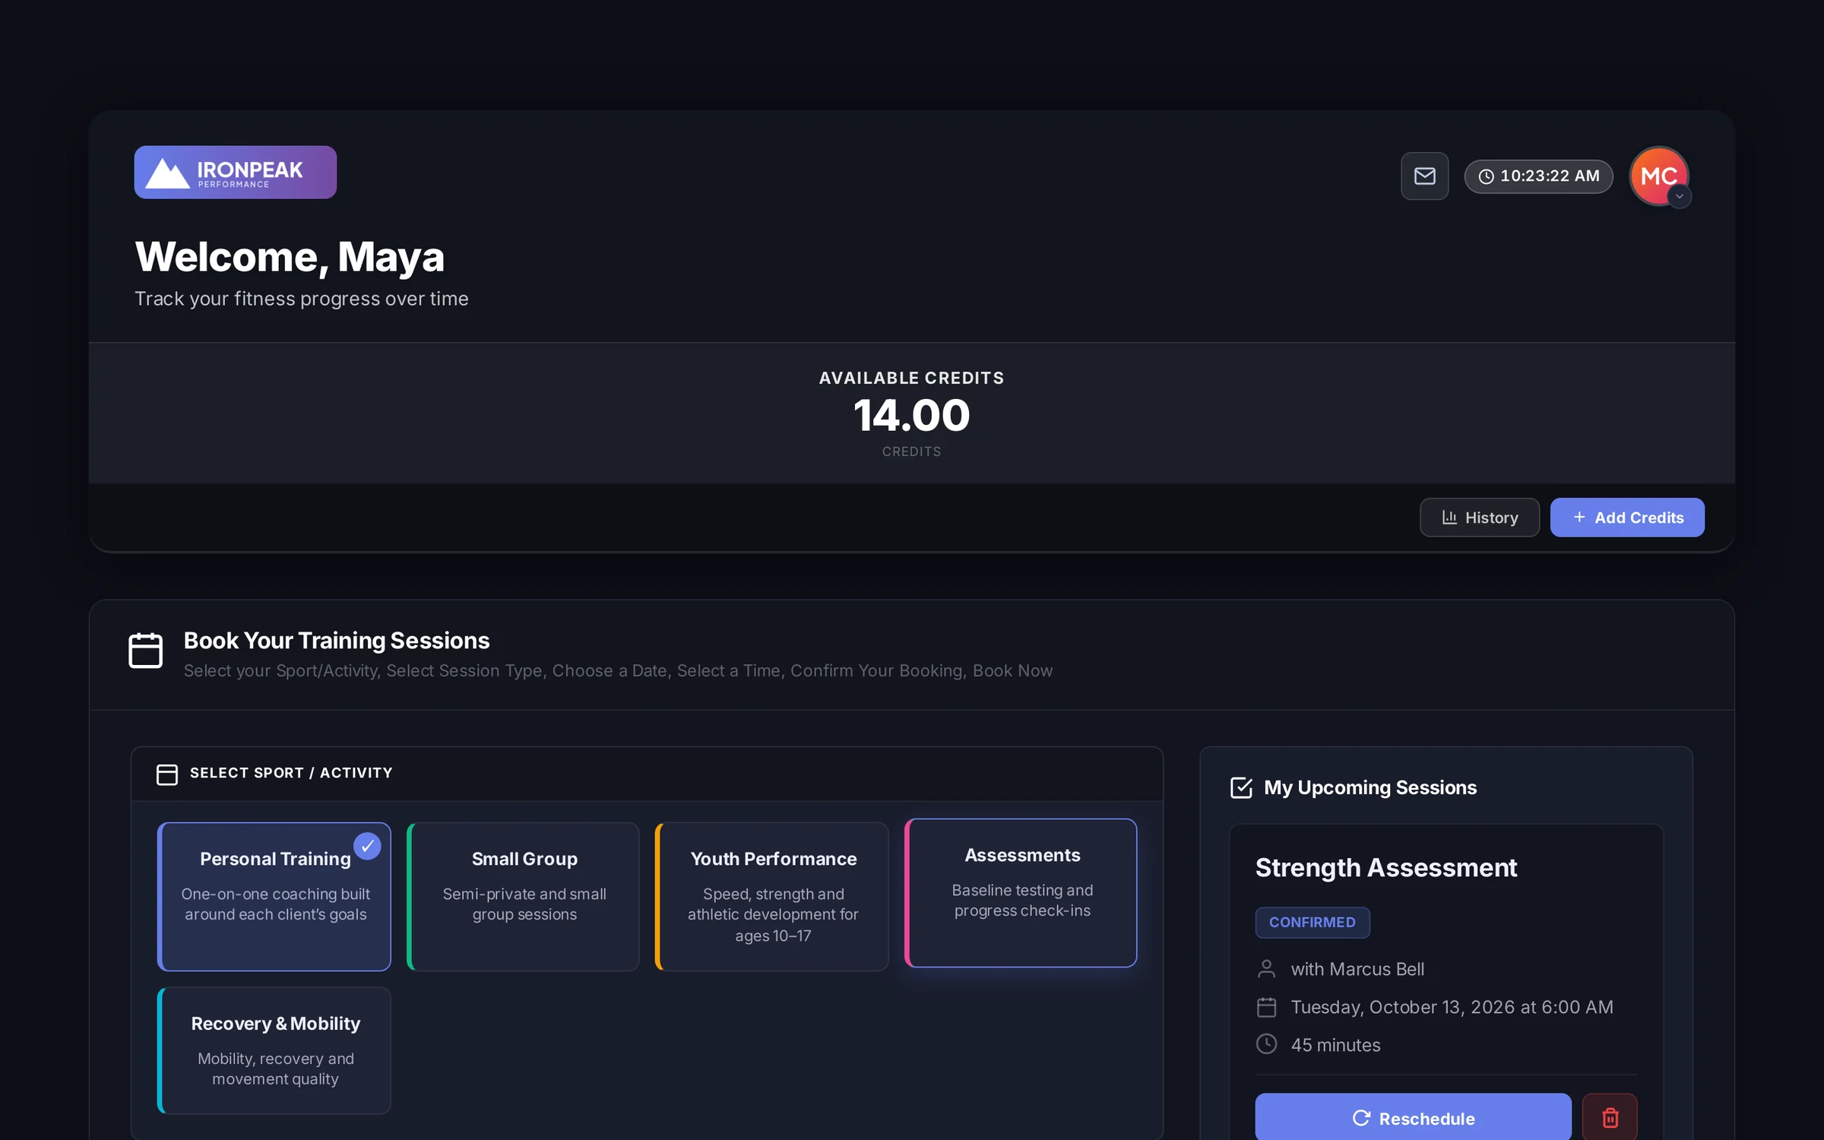Click the calendar icon beside Book Your Training Sessions
Viewport: 1824px width, 1140px height.
[x=146, y=651]
